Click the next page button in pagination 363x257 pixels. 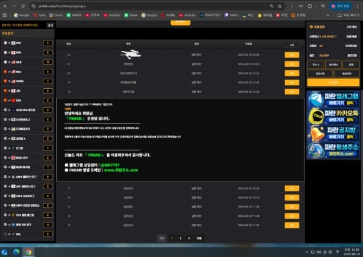click(198, 238)
